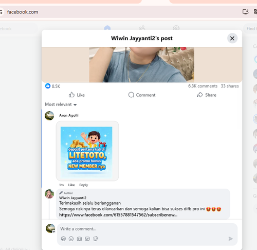Open Aron Agolli's profile name
Screen dimensions: 257x250
[x=69, y=115]
